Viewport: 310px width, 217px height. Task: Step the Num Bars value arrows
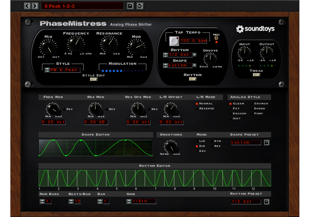pyautogui.click(x=42, y=201)
